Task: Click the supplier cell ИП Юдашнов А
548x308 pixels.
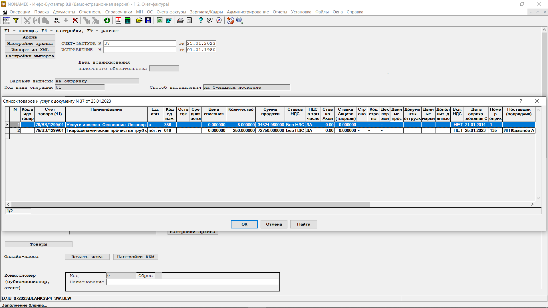Action: (x=519, y=130)
